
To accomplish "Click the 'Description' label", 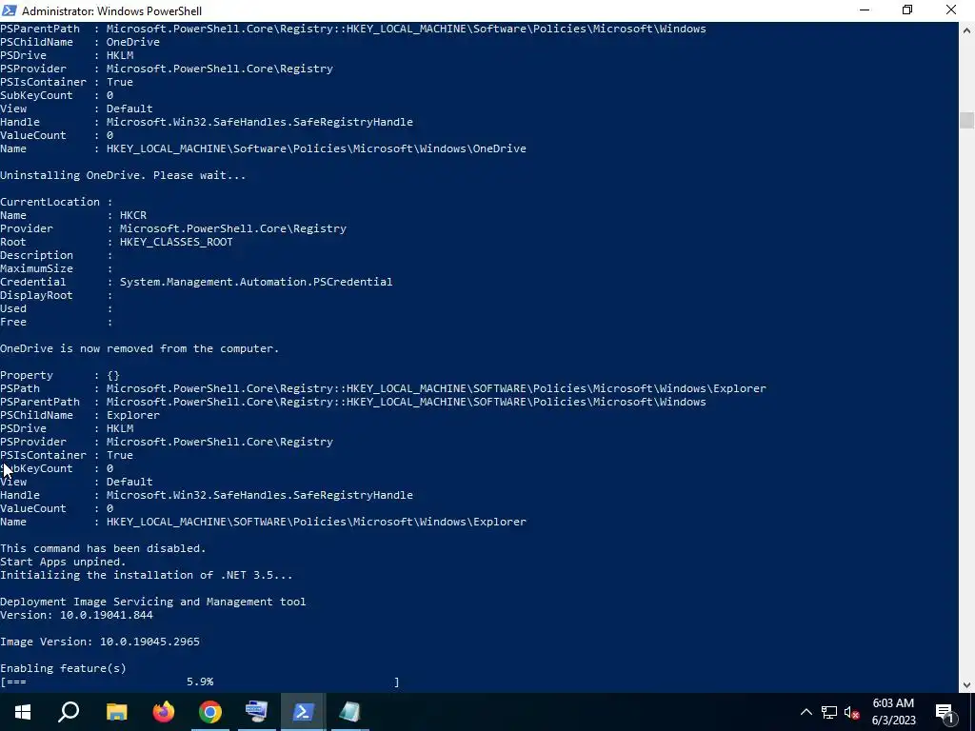I will coord(37,255).
